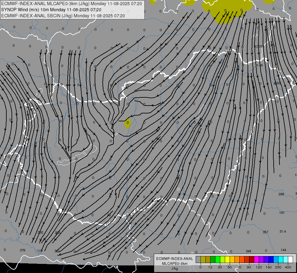Select the bright green legend swatch
This screenshot has height=273, width=297.
(218, 259)
